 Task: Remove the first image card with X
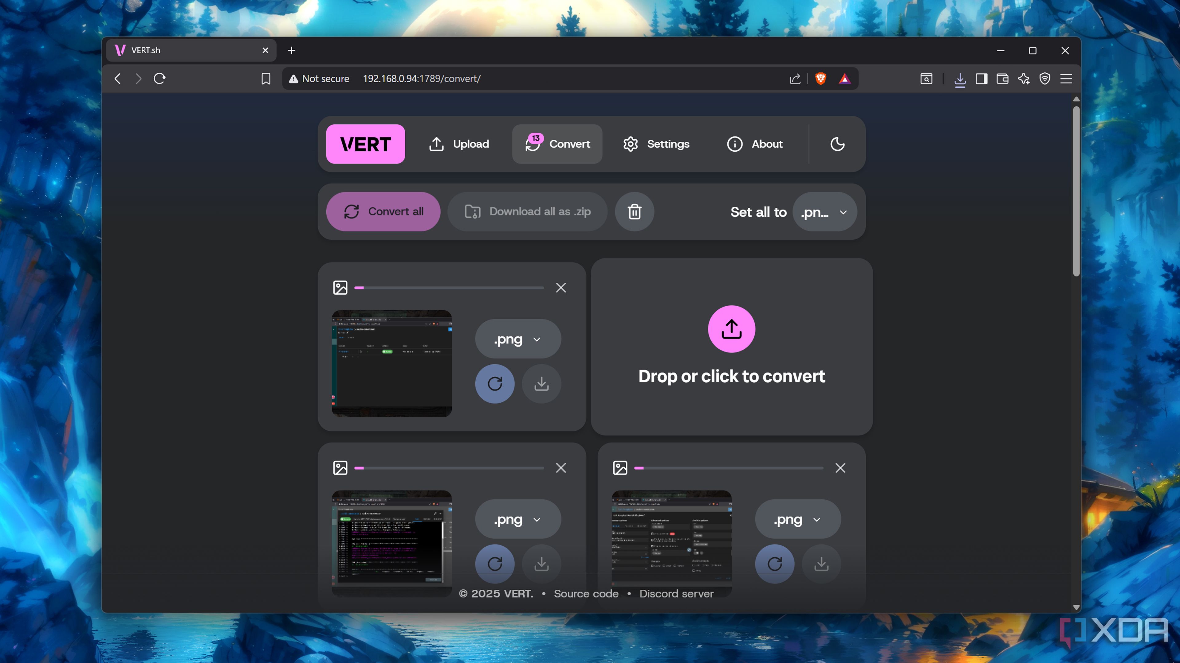[x=561, y=288]
